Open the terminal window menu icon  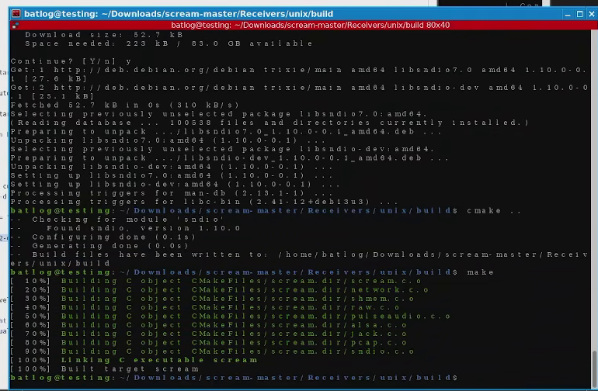pyautogui.click(x=16, y=14)
